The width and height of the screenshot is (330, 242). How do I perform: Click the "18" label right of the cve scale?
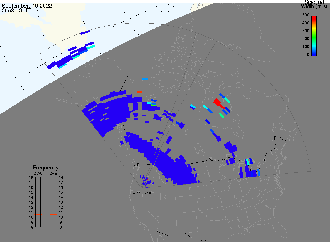click(61, 177)
